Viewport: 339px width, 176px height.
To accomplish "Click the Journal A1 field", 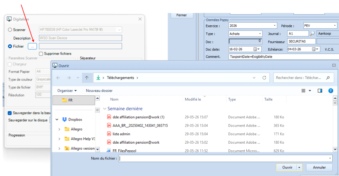I will 298,34.
